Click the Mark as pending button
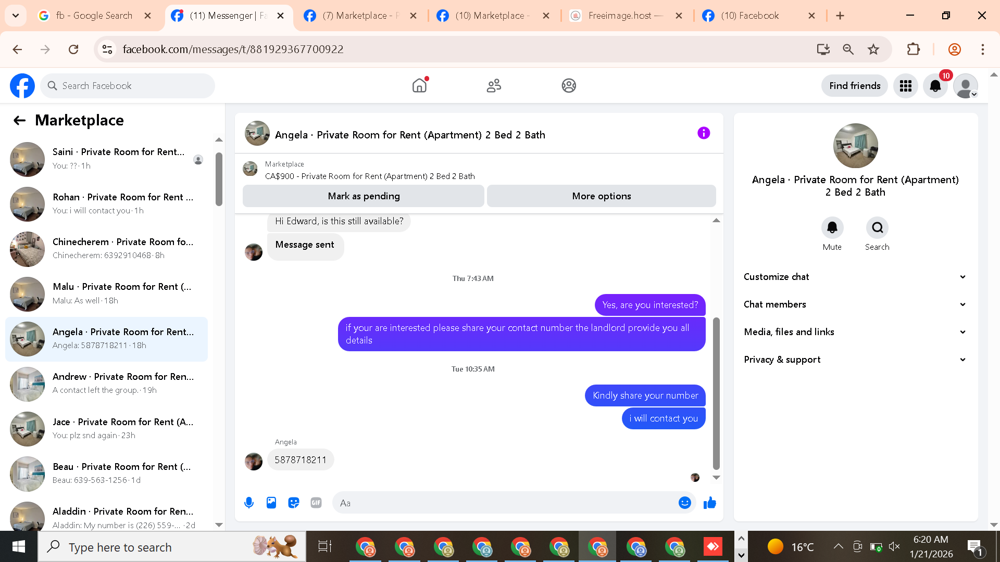This screenshot has height=562, width=1000. click(x=364, y=196)
